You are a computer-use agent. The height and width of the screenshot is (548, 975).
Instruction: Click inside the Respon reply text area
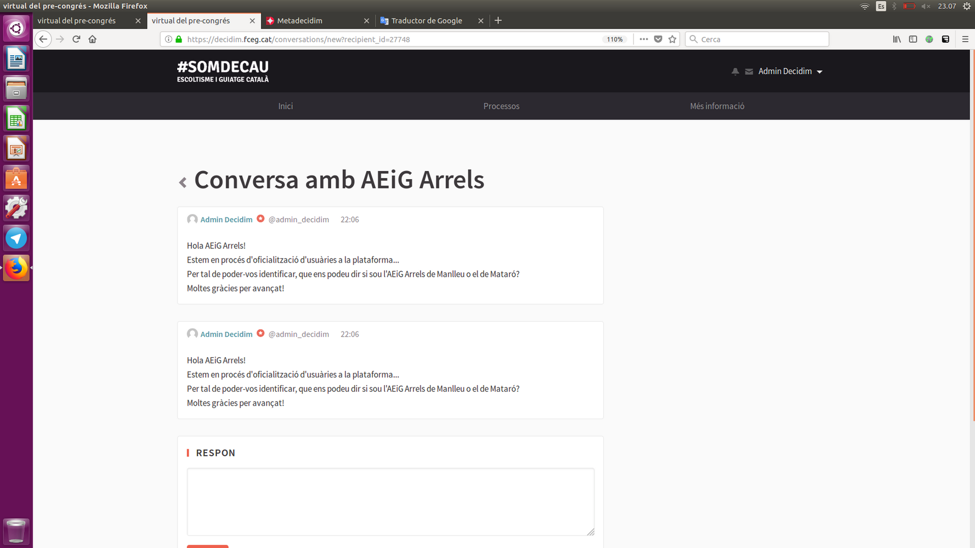(x=390, y=501)
